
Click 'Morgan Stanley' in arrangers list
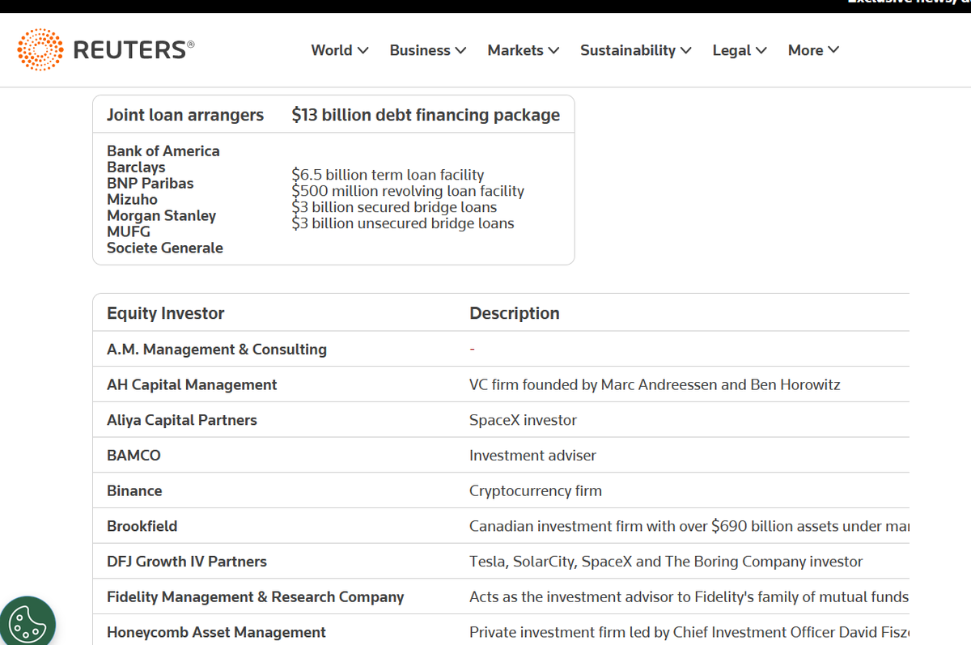[x=162, y=216]
